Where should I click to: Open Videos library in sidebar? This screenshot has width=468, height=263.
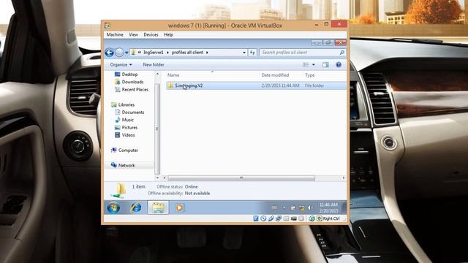pyautogui.click(x=129, y=135)
